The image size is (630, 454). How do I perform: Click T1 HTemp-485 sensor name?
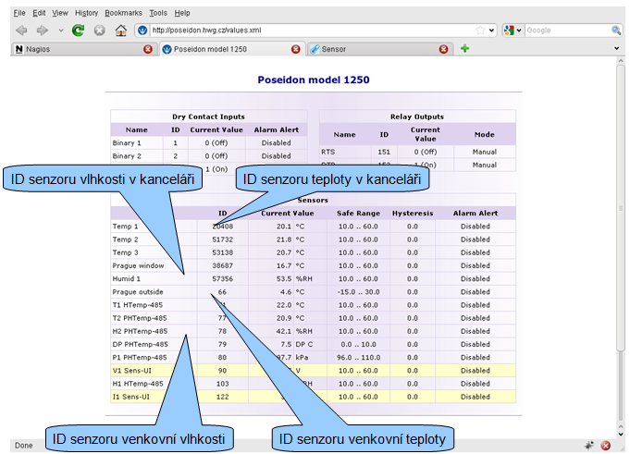(138, 305)
